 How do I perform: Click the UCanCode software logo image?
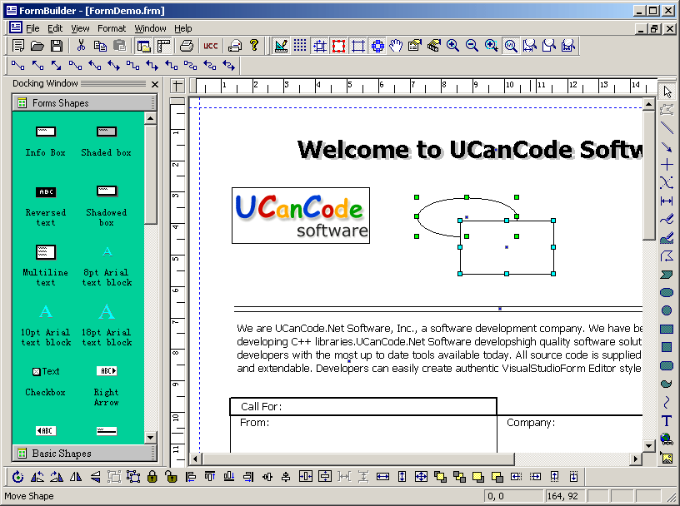pos(301,216)
